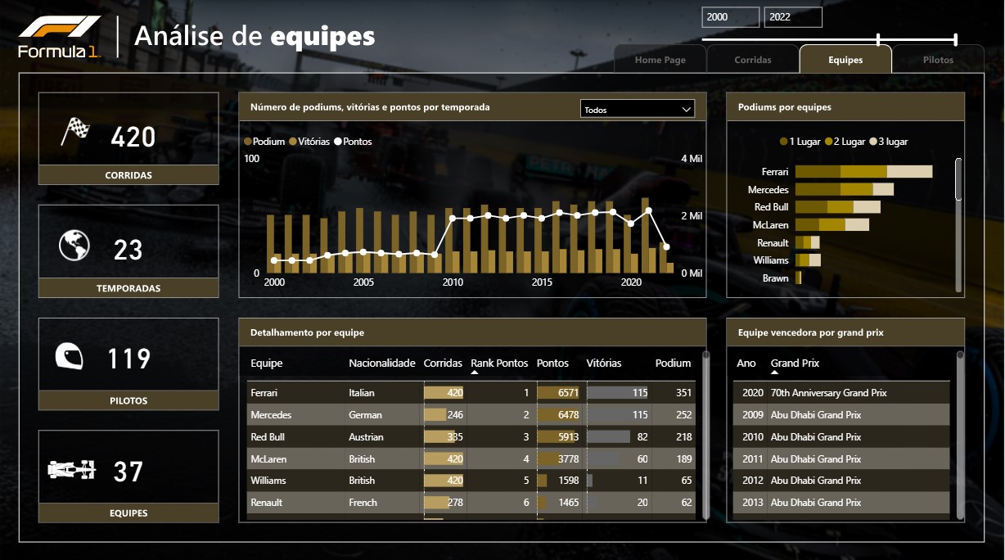Click the 6478 points cell for Mercedes
Image resolution: width=1005 pixels, height=560 pixels.
[x=558, y=415]
